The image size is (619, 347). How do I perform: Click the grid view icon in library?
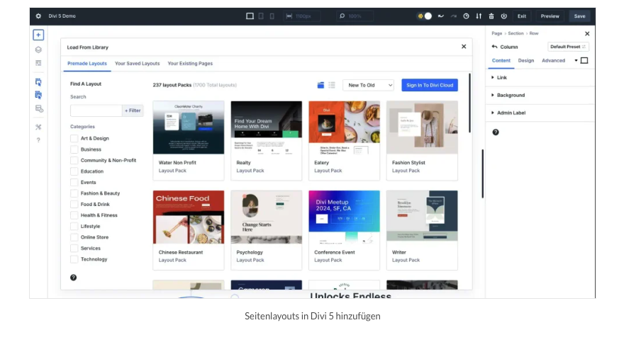point(320,85)
